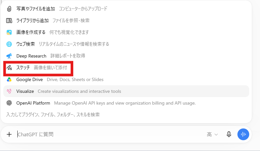Start dictation with the microphone icon

pos(229,134)
